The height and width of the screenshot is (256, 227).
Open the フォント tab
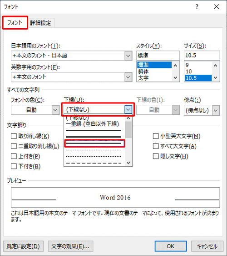pos(15,23)
